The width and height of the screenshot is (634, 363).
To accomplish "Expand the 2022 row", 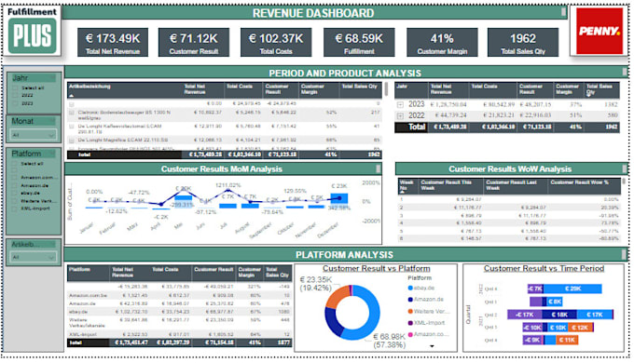I will pos(400,116).
